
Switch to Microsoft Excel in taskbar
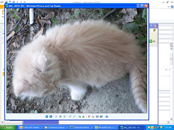[x=106, y=128]
